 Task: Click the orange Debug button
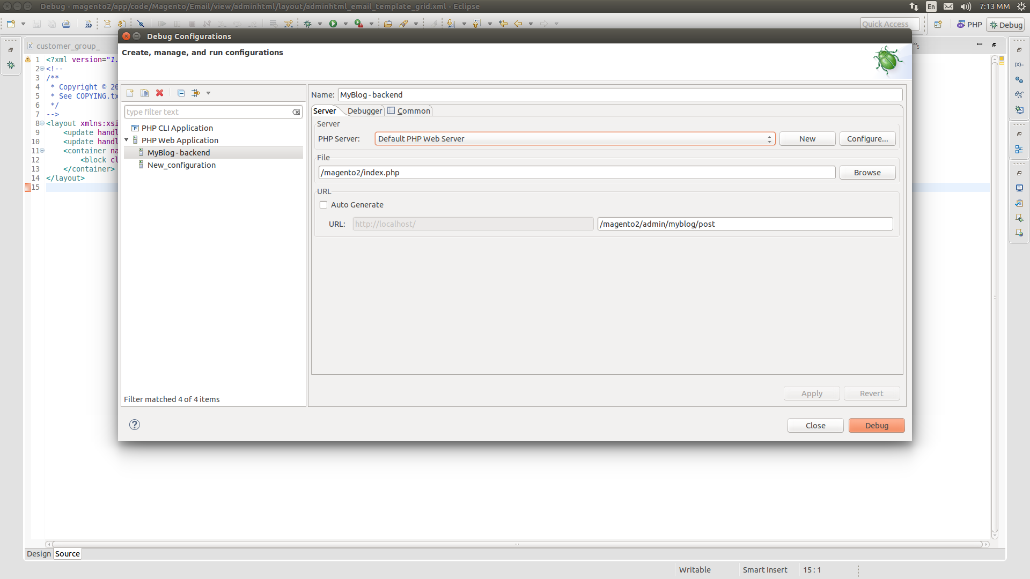point(877,425)
